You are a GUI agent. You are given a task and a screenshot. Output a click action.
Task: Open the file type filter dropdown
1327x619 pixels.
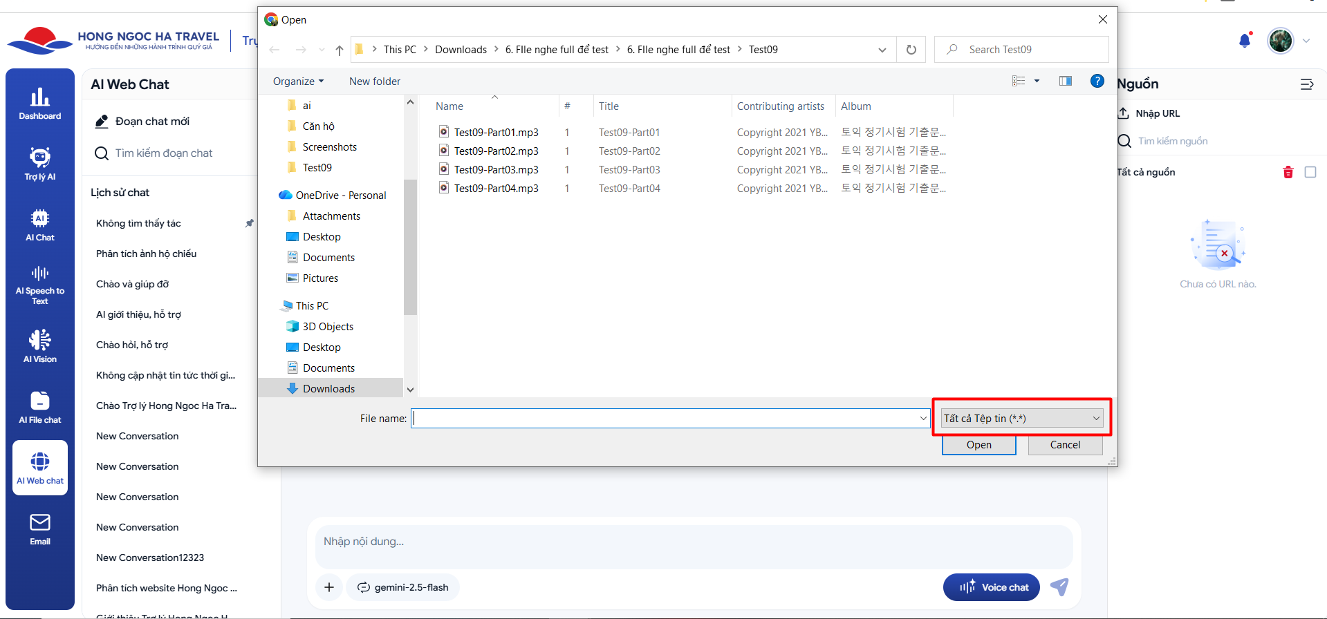point(1021,418)
